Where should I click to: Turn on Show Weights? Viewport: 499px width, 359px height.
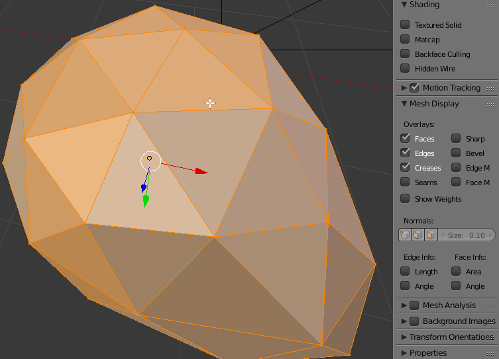tap(405, 198)
